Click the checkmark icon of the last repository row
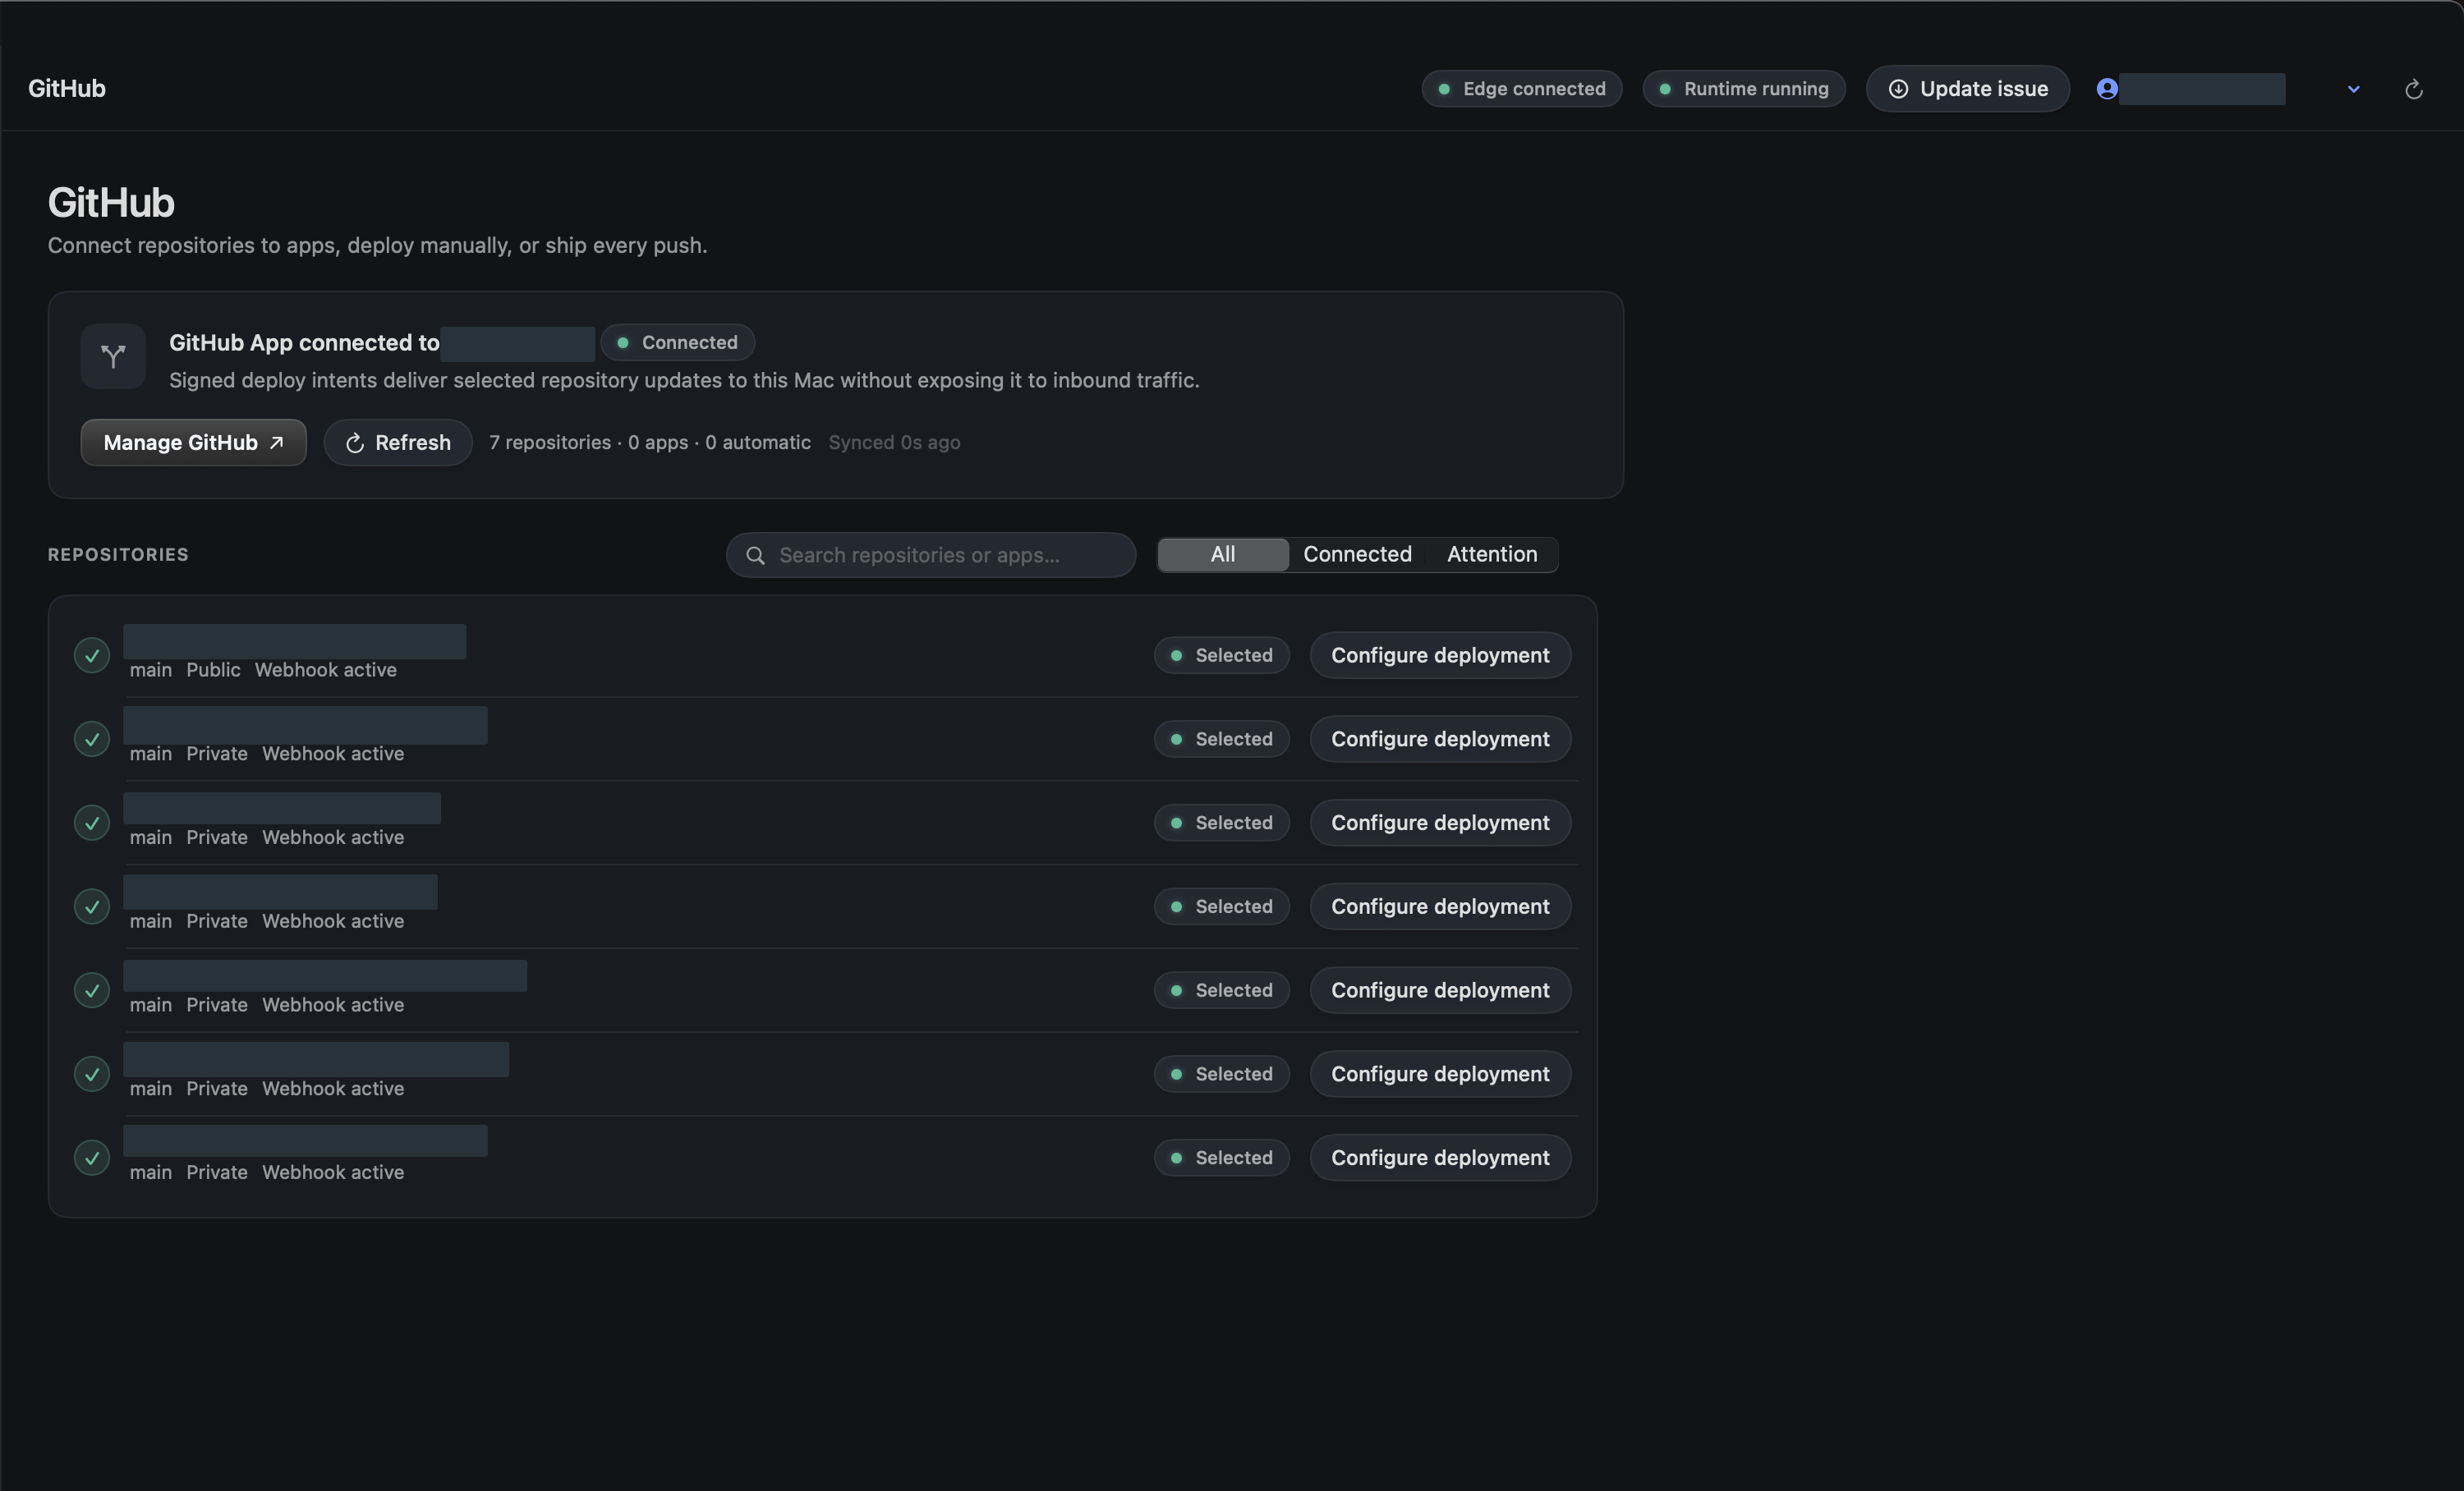 (92, 1157)
